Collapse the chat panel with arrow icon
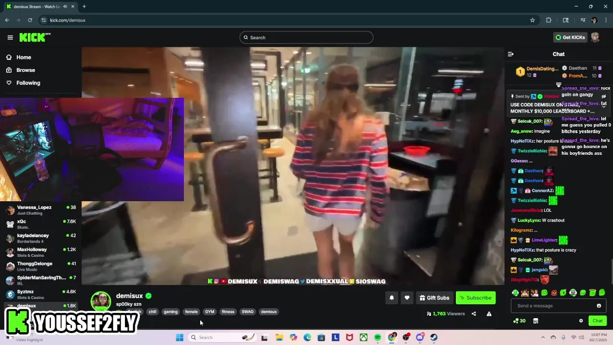The width and height of the screenshot is (613, 345). tap(511, 54)
